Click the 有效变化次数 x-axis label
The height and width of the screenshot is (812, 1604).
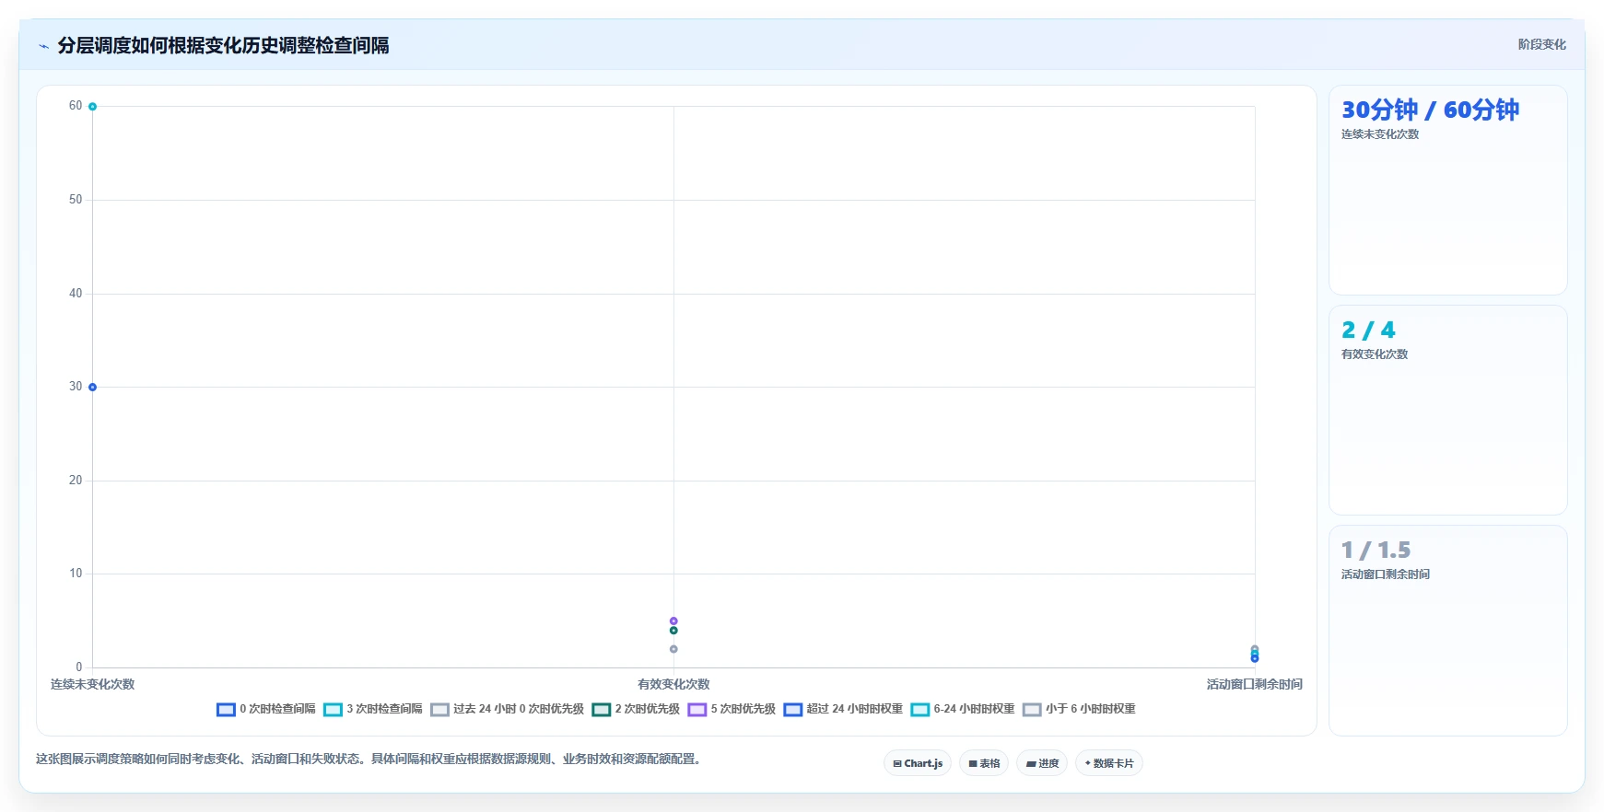[673, 684]
